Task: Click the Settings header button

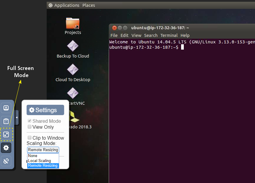Action: click(45, 110)
